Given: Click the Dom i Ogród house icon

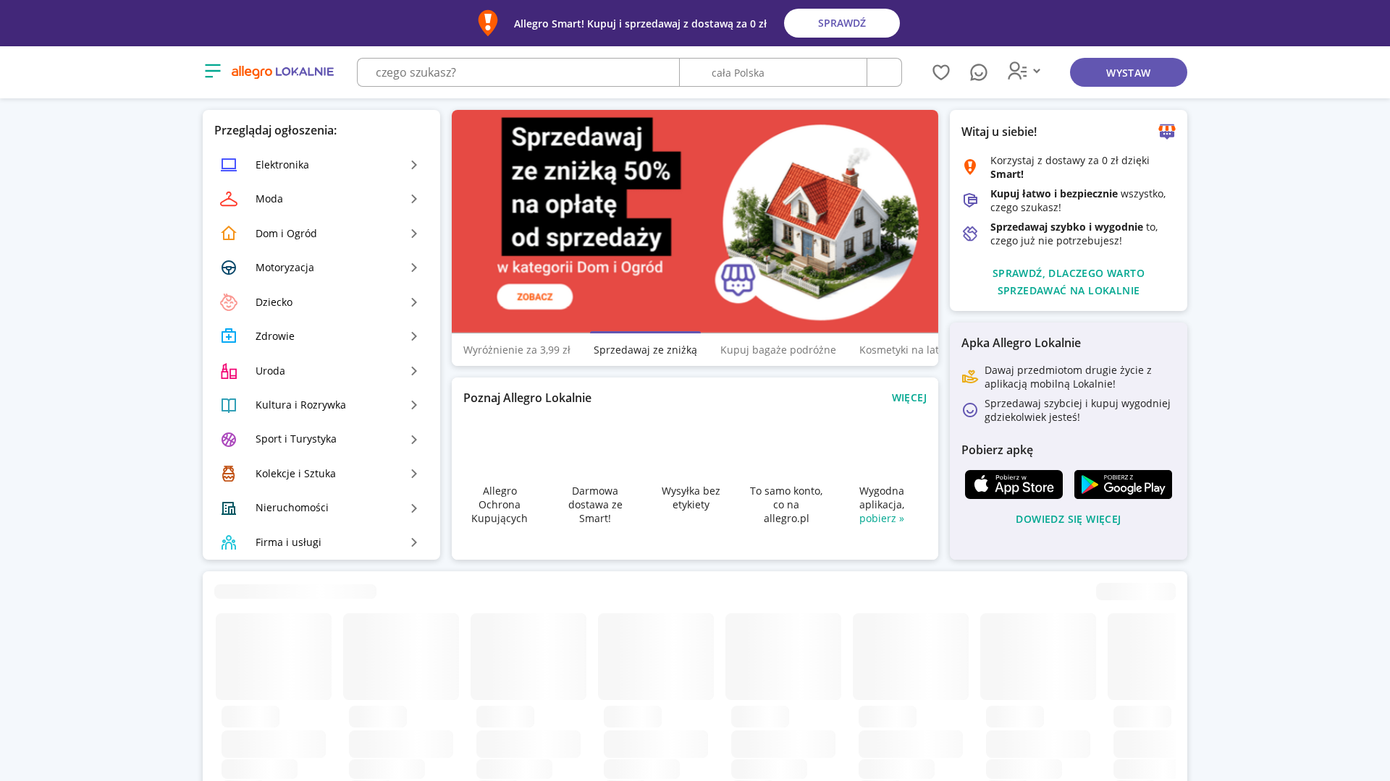Looking at the screenshot, I should [229, 234].
